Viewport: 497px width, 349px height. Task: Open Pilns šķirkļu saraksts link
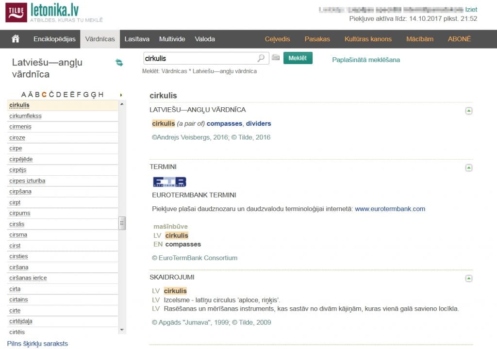pos(37,344)
